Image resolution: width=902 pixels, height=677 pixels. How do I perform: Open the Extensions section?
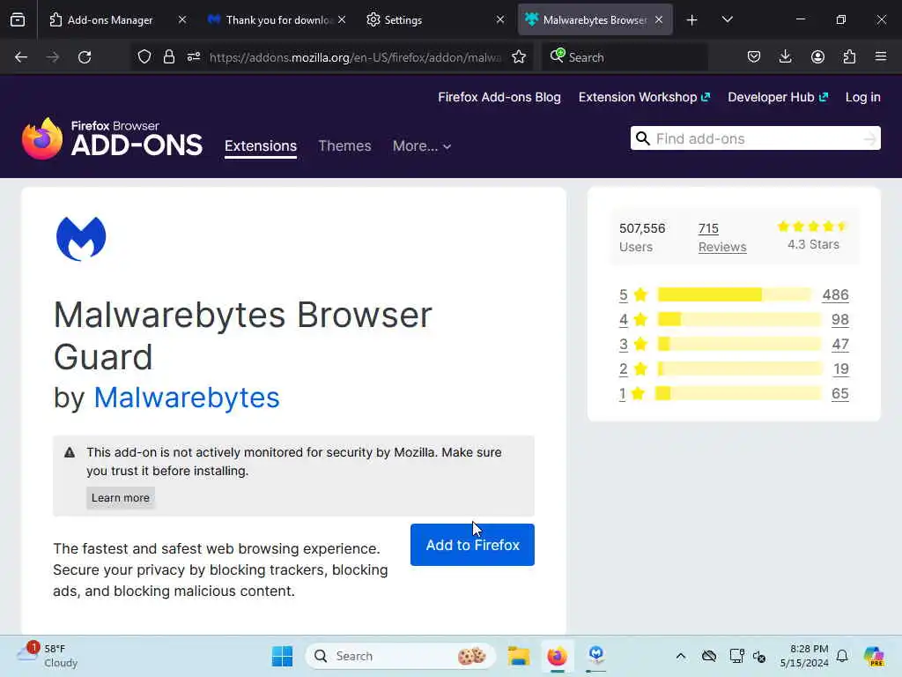point(261,145)
